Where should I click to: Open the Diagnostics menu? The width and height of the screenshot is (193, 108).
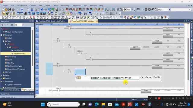[x=76, y=5]
